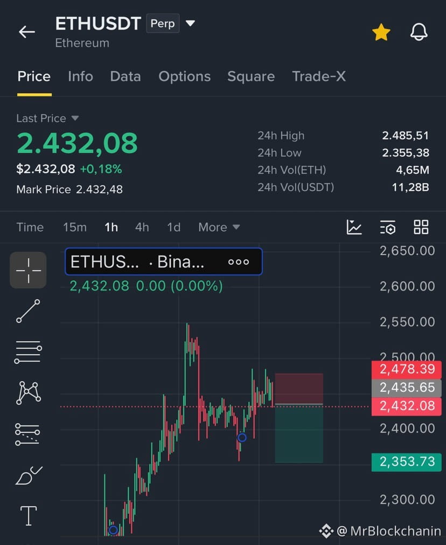Open the chart indicators icon
Image resolution: width=446 pixels, height=545 pixels.
pos(354,227)
